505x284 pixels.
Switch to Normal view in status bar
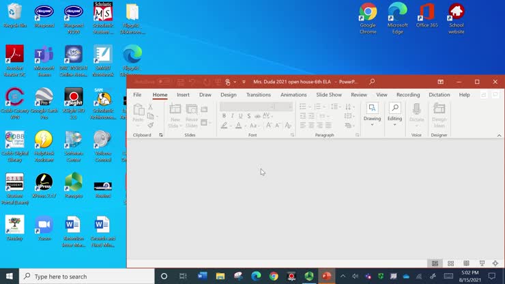tap(435, 264)
